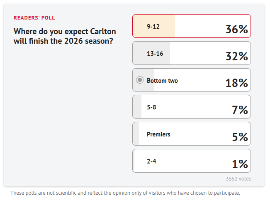
Task: Click the red READERS' POLL heading
Action: click(34, 18)
